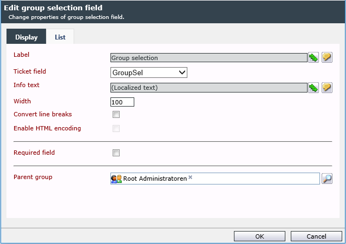Enable Convert line breaks checkbox
This screenshot has width=346, height=244.
coord(116,114)
